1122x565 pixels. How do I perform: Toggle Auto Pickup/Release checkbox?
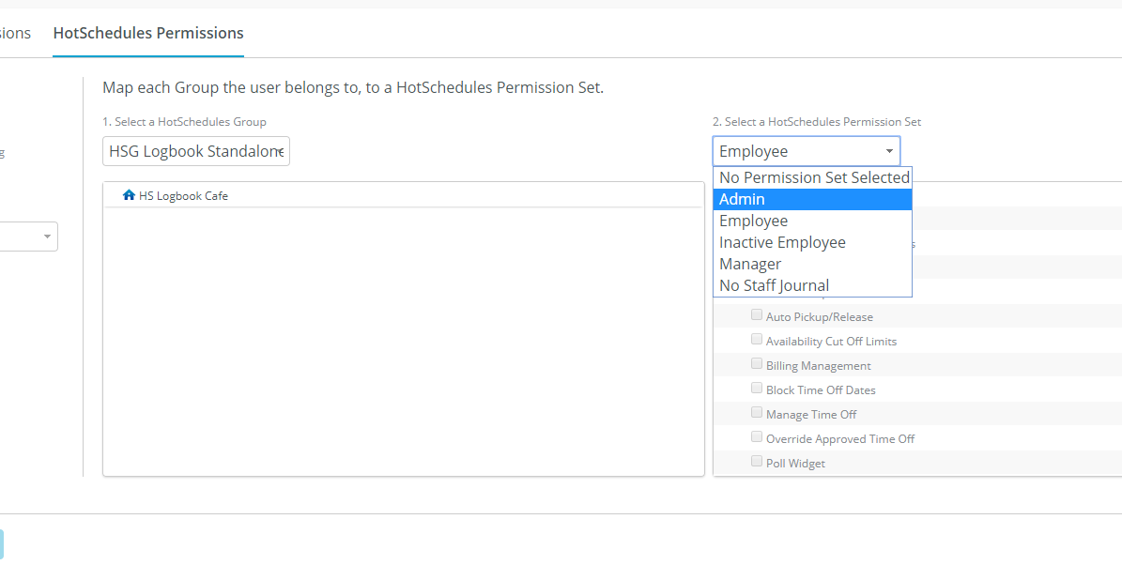click(757, 314)
